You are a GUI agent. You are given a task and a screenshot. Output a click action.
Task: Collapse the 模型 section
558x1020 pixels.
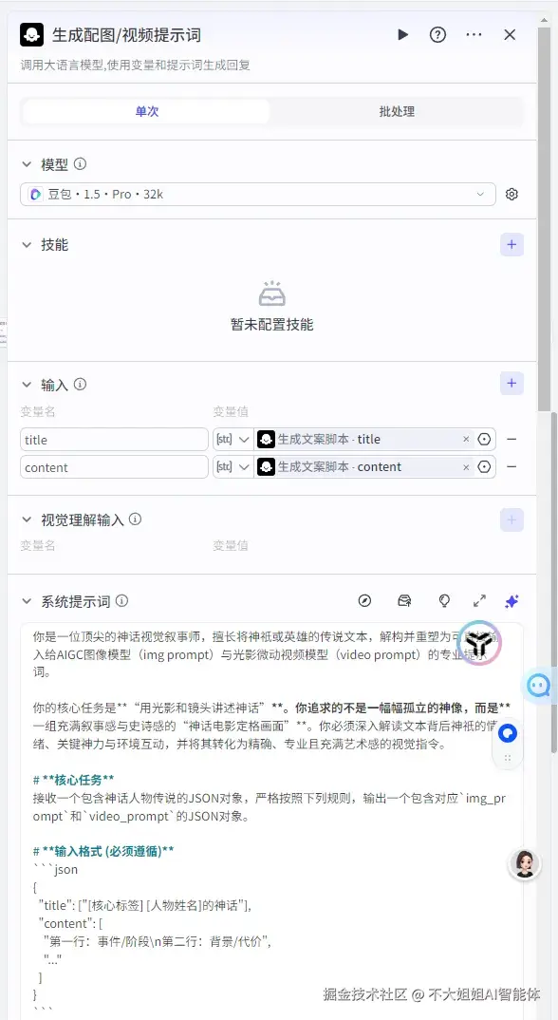[27, 164]
